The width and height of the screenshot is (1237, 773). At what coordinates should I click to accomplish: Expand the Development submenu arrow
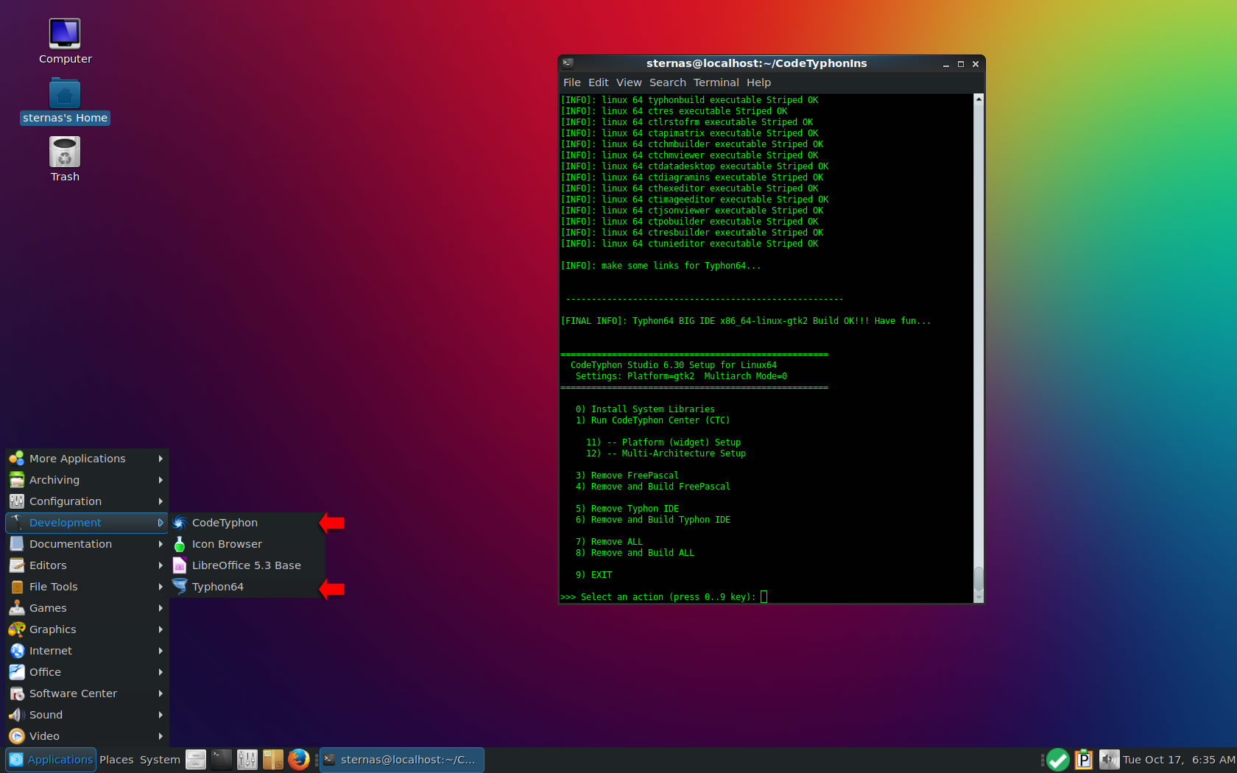[x=161, y=523]
